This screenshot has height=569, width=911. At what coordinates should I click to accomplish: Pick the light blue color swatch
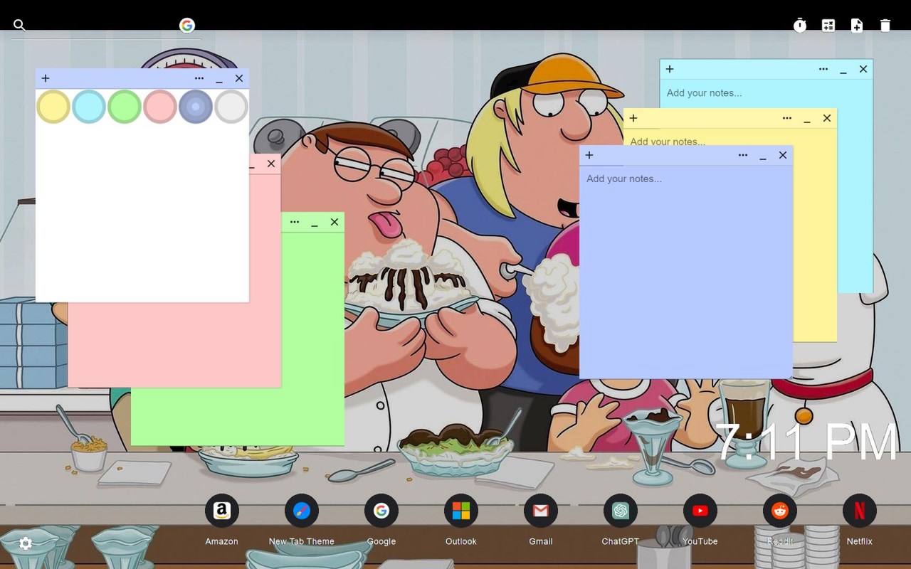(x=89, y=107)
